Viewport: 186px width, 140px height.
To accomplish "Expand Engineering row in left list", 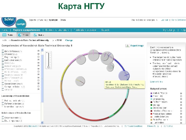I will pyautogui.click(x=38, y=57).
